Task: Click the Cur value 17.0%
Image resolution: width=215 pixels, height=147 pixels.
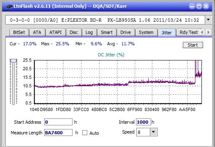Action: 30,44
